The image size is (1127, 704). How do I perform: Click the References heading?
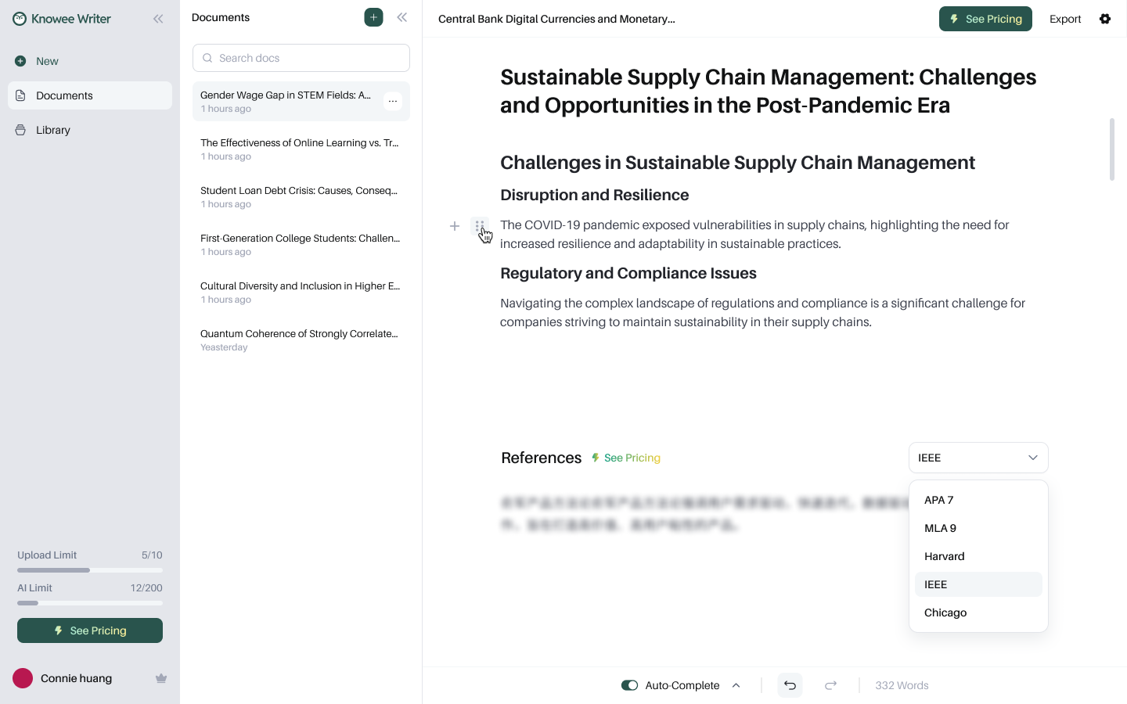tap(542, 458)
